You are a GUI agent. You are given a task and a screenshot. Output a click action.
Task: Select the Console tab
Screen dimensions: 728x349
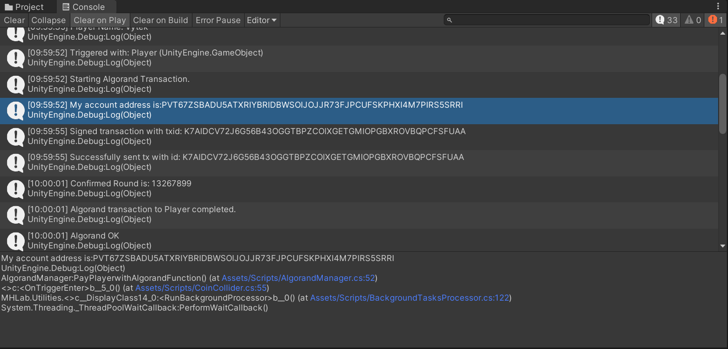[86, 7]
